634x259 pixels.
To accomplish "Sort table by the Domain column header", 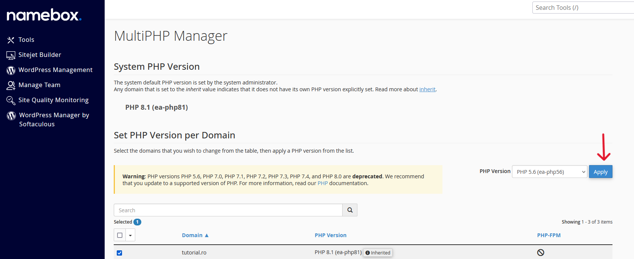I will click(x=192, y=235).
